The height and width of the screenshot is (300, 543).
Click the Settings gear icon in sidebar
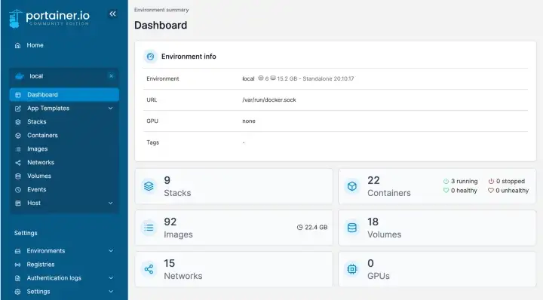tap(17, 292)
